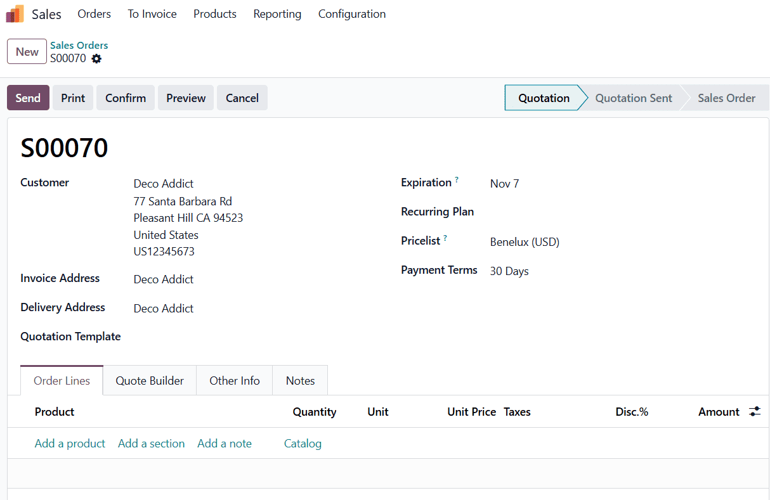Screen dimensions: 770x500
Task: Open the Configuration menu
Action: pyautogui.click(x=352, y=14)
